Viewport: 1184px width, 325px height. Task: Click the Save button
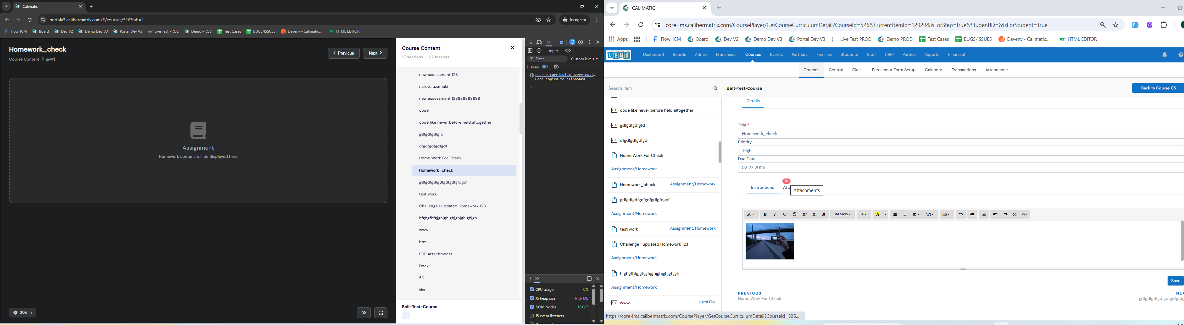coord(1175,281)
